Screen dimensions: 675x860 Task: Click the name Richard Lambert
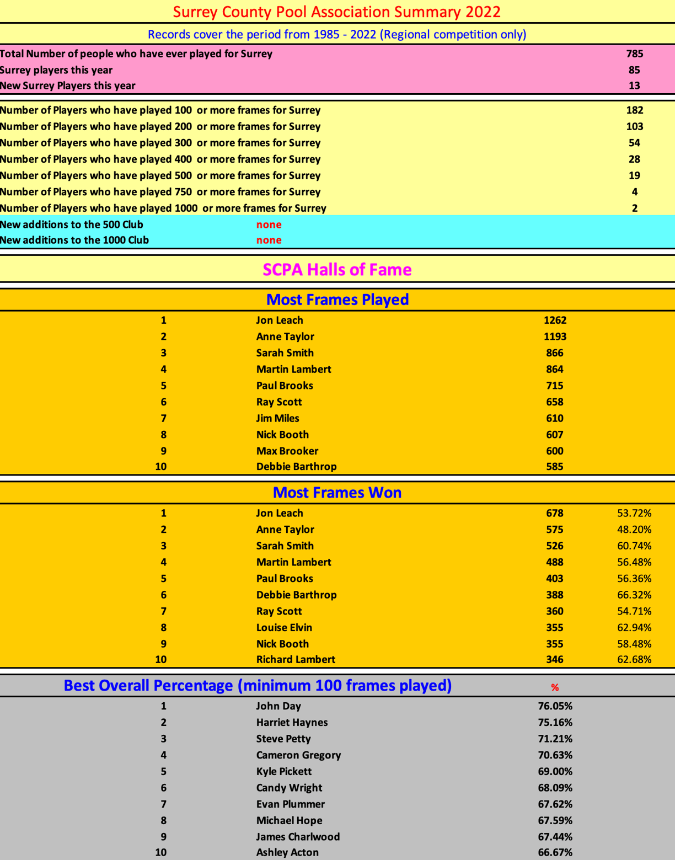[x=296, y=660]
